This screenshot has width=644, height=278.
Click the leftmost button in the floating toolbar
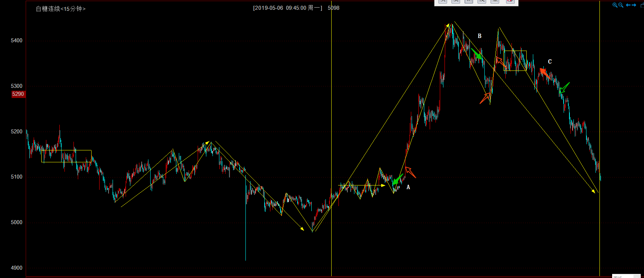tap(443, 1)
